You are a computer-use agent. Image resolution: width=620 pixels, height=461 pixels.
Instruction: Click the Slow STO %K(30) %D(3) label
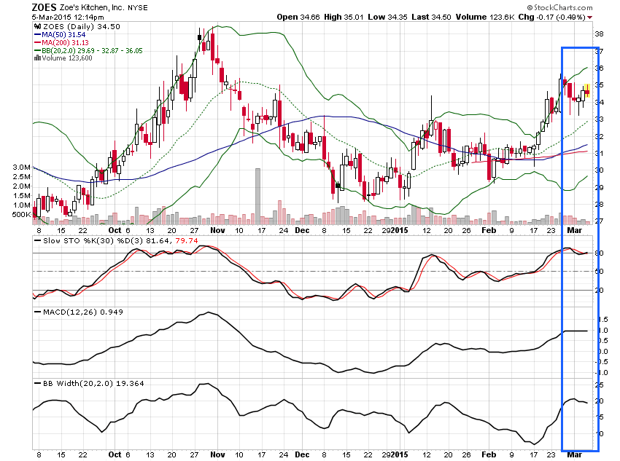coord(93,241)
